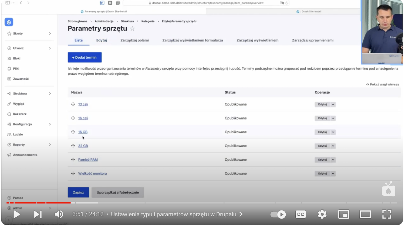Click drag handle for 16 GB row
Image resolution: width=405 pixels, height=225 pixels.
click(73, 132)
